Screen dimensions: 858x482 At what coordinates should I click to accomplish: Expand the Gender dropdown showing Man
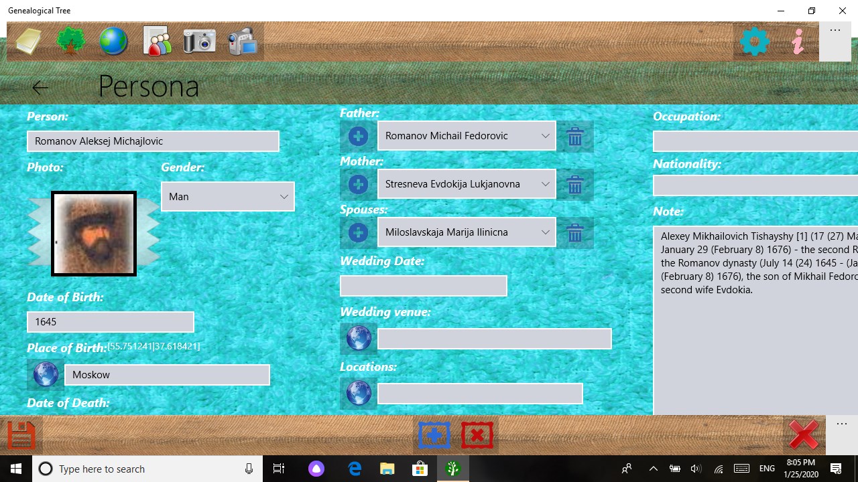[228, 197]
